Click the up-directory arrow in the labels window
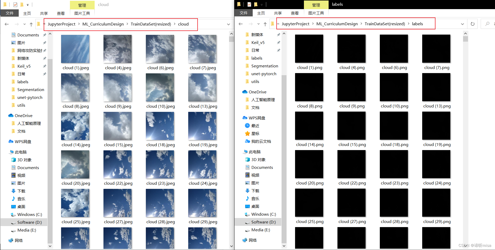This screenshot has width=495, height=250. tap(265, 24)
